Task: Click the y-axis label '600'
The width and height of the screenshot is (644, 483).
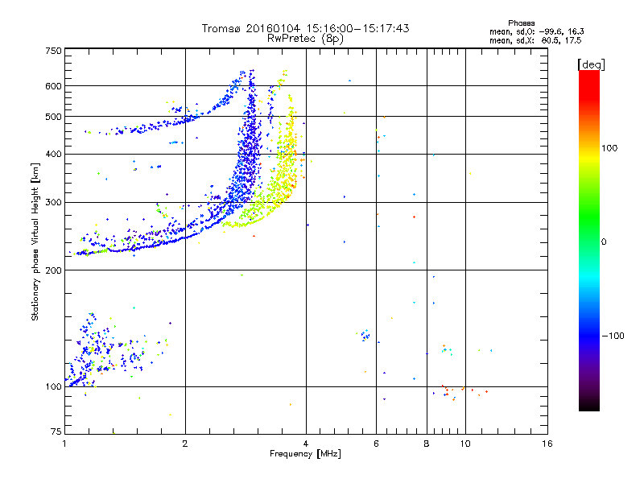Action: tap(53, 86)
